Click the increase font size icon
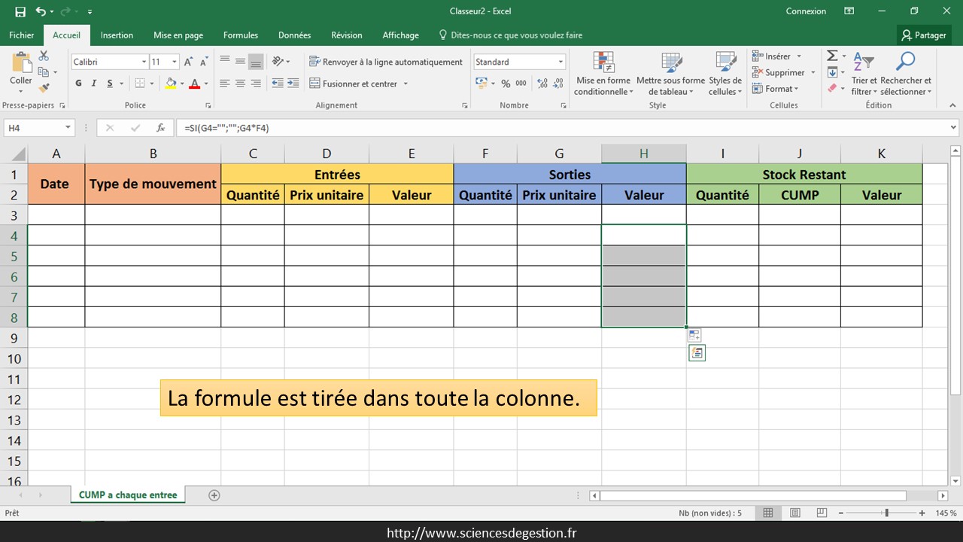963x542 pixels. 189,62
